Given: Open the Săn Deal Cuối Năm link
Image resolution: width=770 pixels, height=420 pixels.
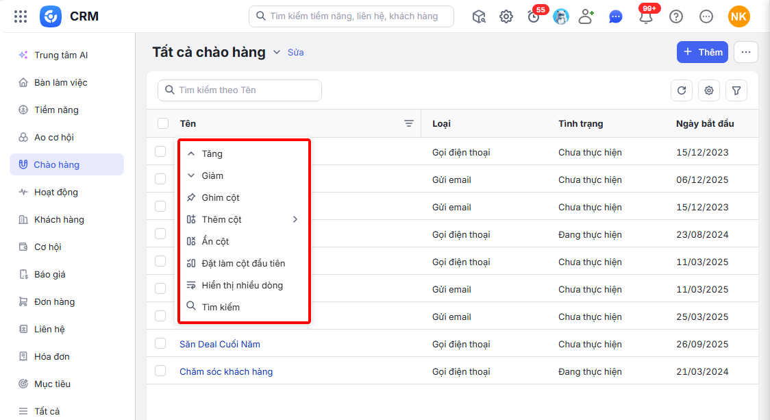Looking at the screenshot, I should (220, 345).
